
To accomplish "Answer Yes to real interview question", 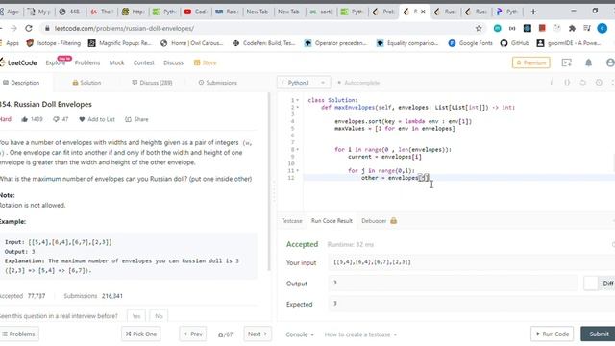I will 136,316.
